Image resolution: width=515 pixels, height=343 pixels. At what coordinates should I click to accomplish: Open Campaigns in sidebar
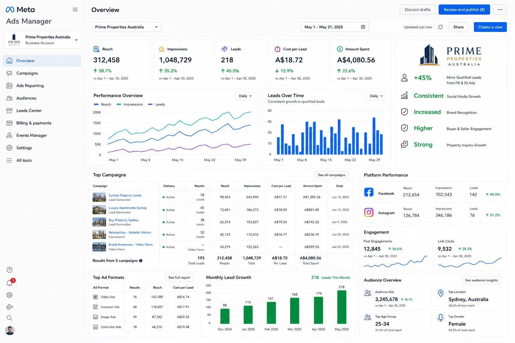tap(42, 73)
